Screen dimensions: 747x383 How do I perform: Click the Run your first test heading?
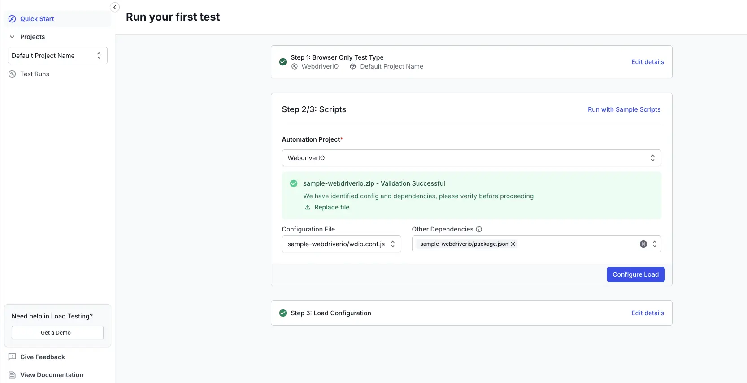pyautogui.click(x=173, y=17)
